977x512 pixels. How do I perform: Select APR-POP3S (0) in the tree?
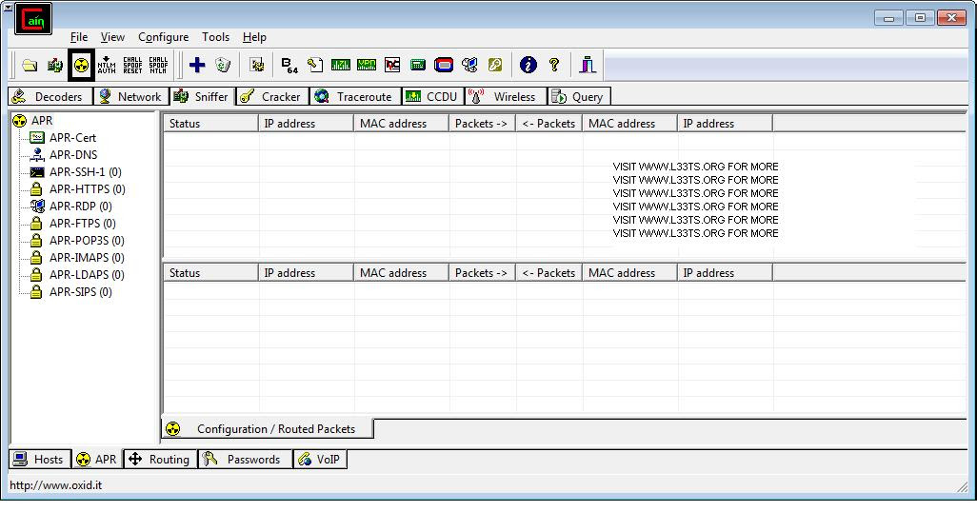[x=87, y=241]
